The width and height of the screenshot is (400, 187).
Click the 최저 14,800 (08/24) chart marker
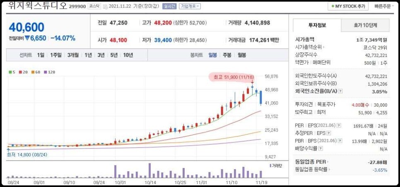[27, 154]
